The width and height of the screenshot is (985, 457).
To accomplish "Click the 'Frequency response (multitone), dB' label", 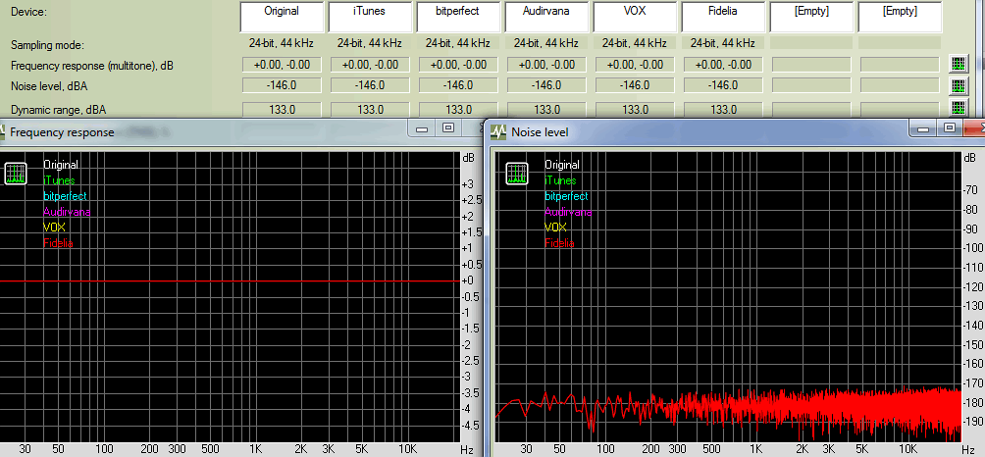I will (92, 66).
